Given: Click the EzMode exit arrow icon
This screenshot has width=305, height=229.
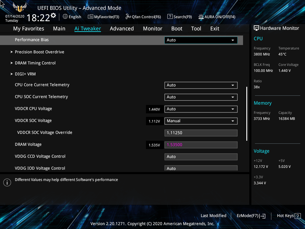Looking at the screenshot, I should pos(262,216).
